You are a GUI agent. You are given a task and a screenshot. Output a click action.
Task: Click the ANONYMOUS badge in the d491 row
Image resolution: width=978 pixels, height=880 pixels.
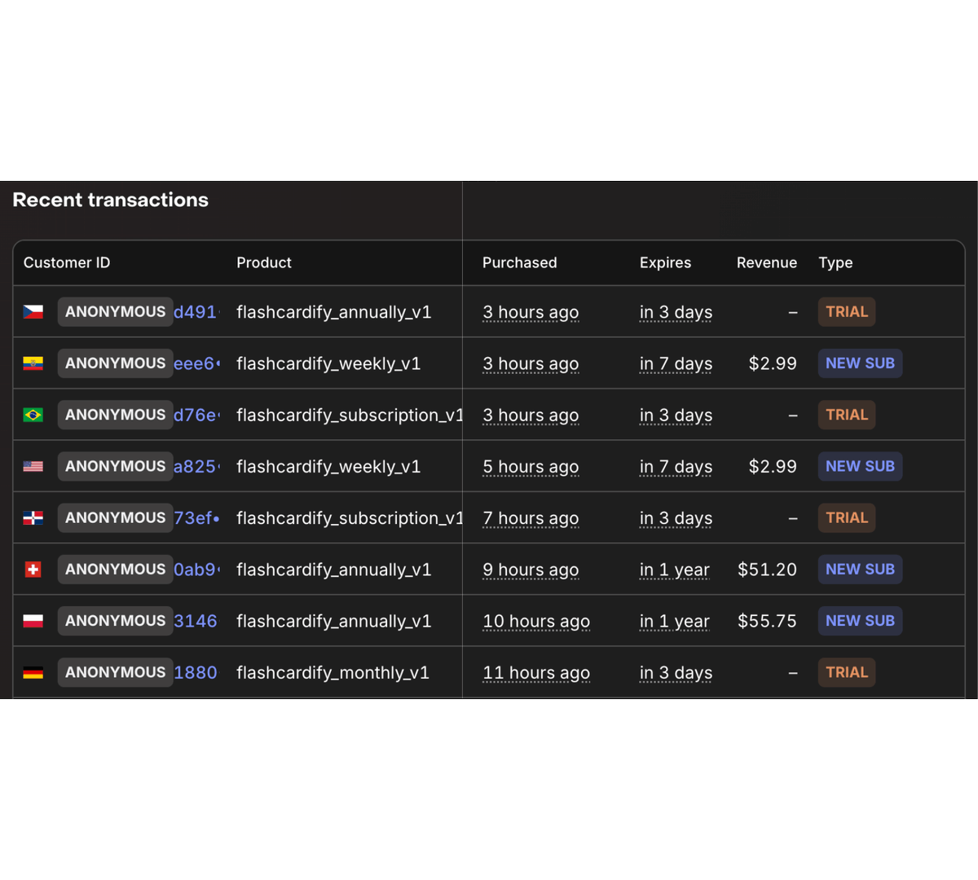coord(115,312)
